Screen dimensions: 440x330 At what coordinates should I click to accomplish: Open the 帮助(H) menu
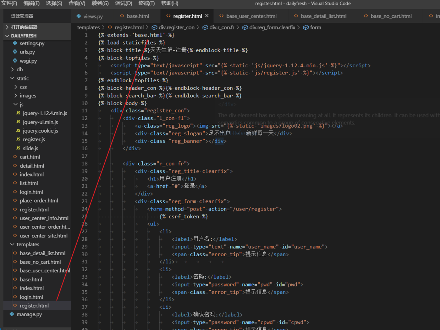point(170,3)
